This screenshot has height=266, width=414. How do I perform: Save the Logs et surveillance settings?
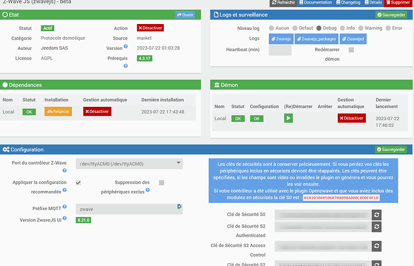click(x=391, y=15)
